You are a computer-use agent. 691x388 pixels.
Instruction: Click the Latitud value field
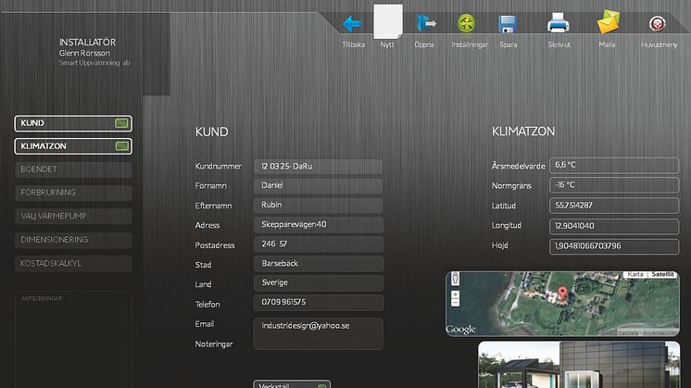point(614,206)
